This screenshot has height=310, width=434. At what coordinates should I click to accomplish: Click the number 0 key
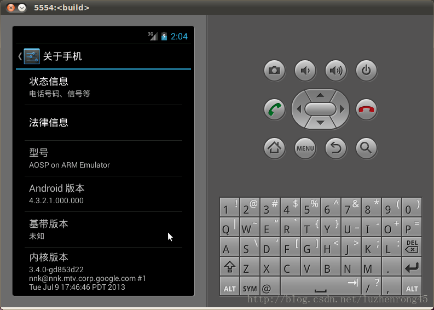click(412, 207)
